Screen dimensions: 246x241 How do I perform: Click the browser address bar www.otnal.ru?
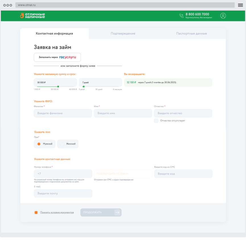tap(125, 5)
